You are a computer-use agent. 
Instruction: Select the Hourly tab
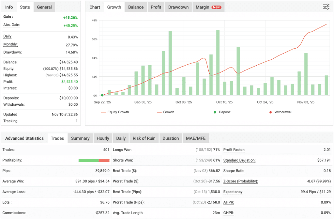[x=103, y=138]
